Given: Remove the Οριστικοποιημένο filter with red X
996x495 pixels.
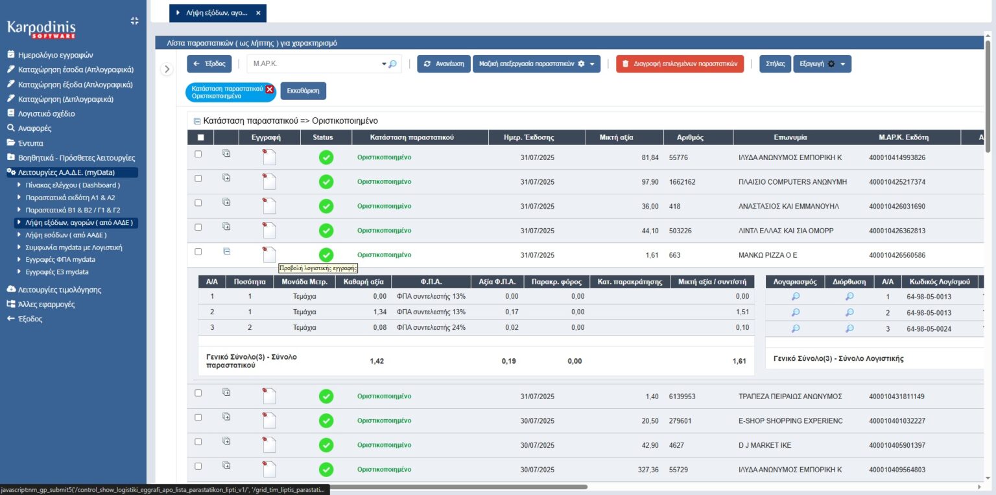Looking at the screenshot, I should click(x=270, y=89).
